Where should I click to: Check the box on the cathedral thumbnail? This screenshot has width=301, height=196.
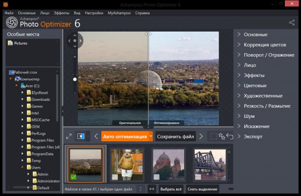click(x=157, y=177)
